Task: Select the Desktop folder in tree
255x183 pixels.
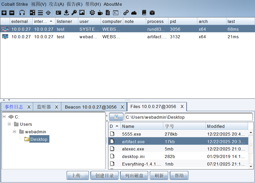Action: click(39, 139)
